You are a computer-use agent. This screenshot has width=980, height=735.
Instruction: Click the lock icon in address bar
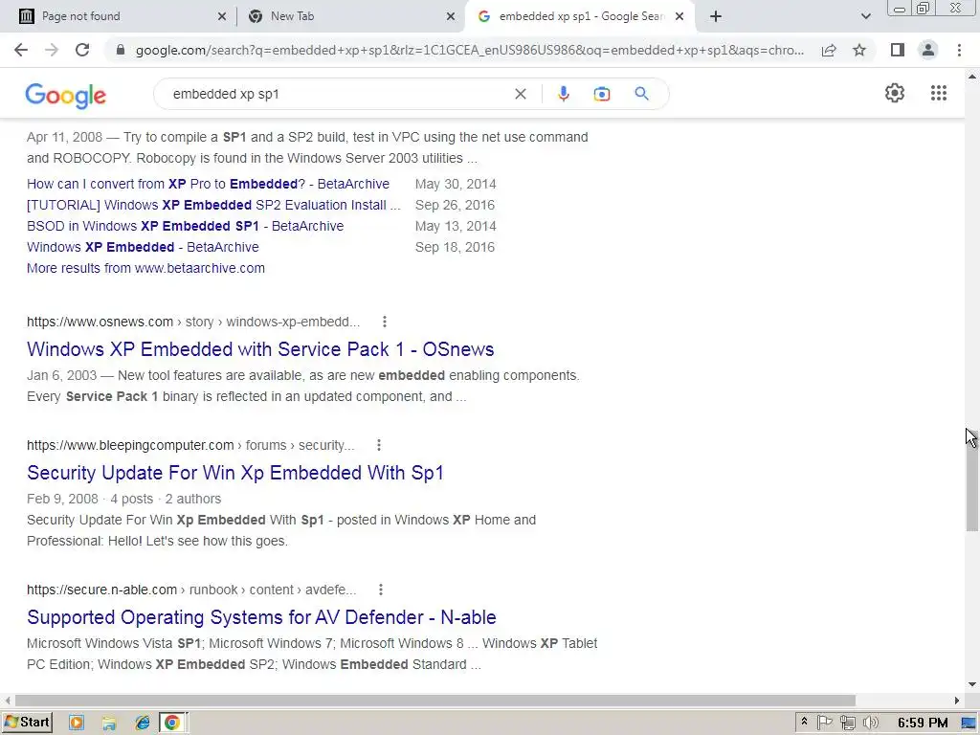click(x=121, y=50)
